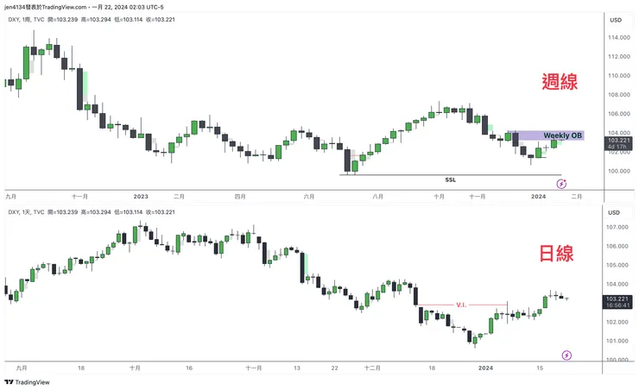The image size is (639, 390).
Task: Click the red 週線 text annotation
Action: click(559, 82)
